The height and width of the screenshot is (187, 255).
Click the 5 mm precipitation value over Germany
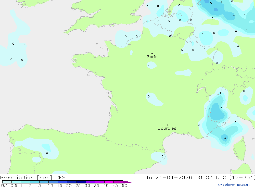211,3
